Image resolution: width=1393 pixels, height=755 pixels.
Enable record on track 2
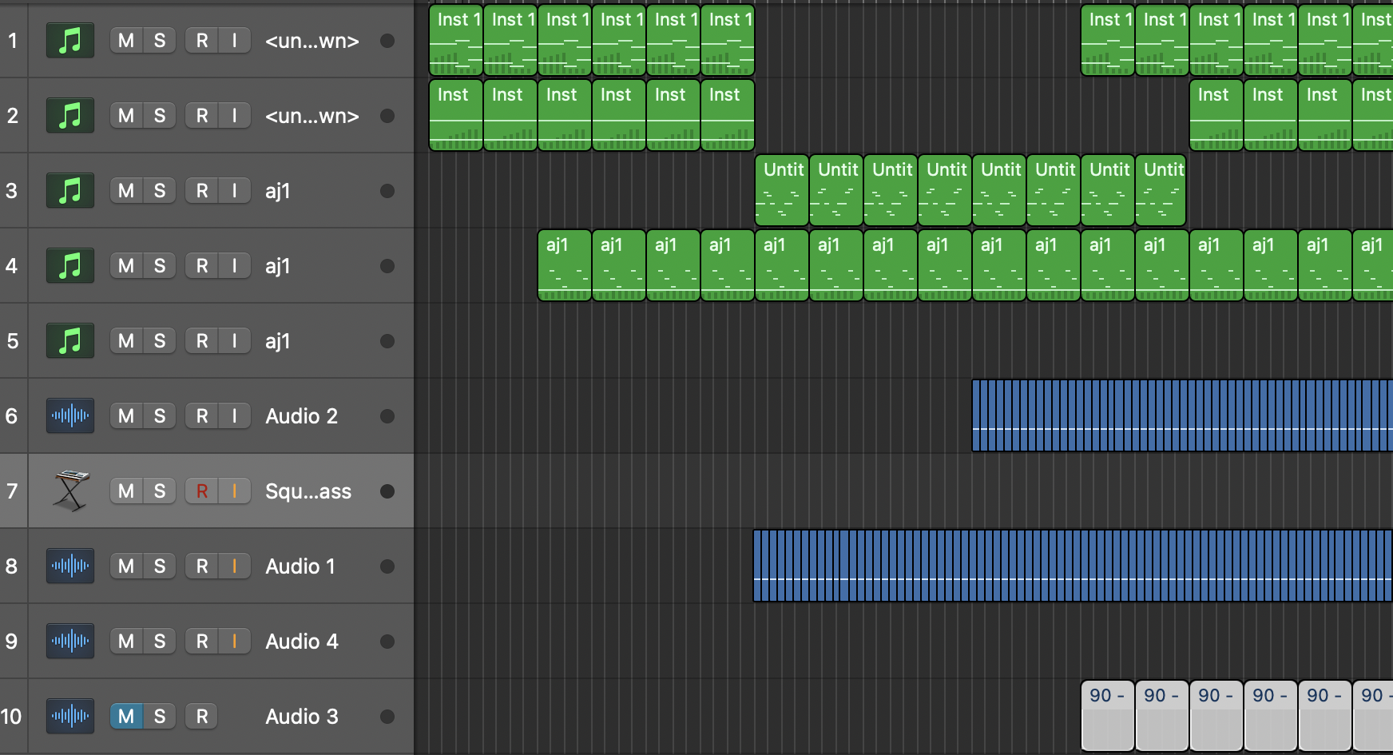point(202,116)
